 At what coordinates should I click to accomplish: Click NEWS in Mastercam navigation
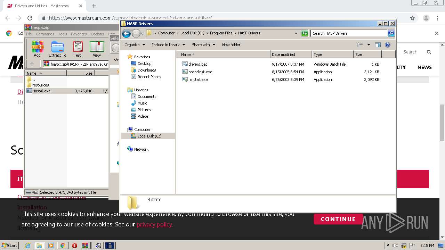424,67
